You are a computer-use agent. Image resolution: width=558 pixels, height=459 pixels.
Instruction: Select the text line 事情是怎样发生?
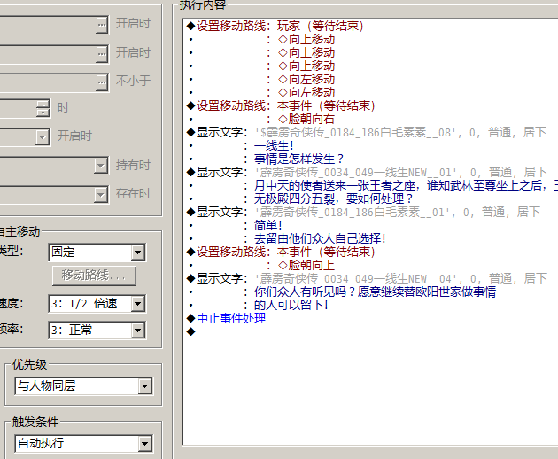coord(299,159)
